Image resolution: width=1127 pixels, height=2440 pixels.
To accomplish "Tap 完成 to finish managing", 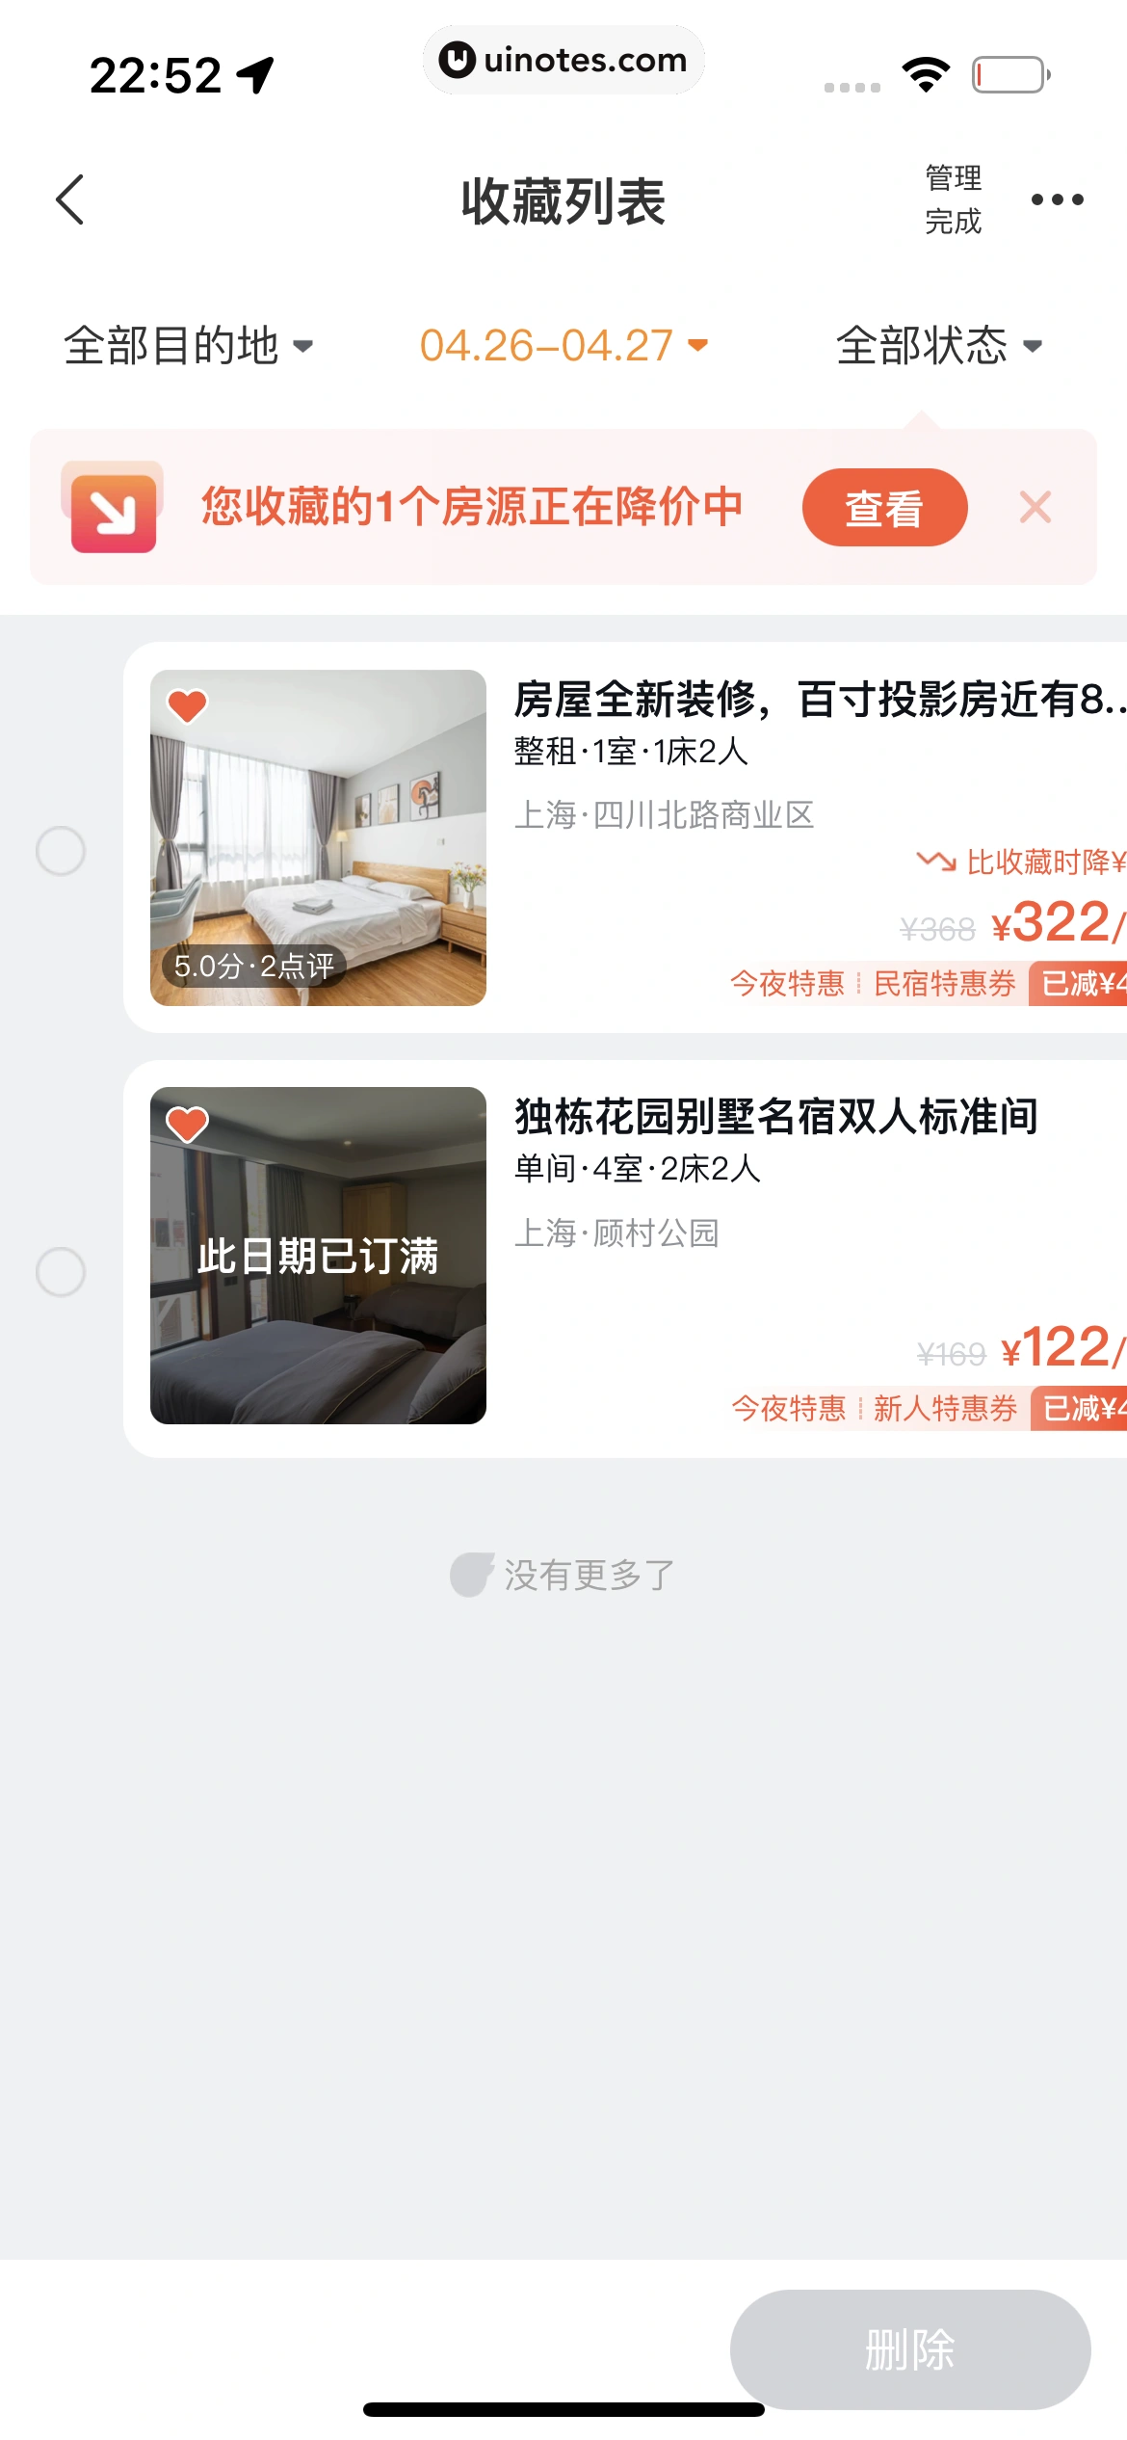I will (x=954, y=222).
